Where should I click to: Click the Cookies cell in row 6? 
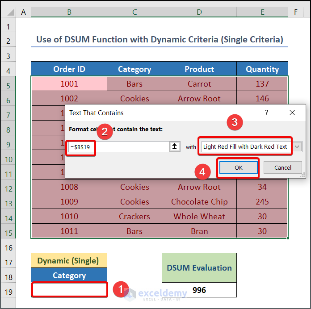(134, 98)
